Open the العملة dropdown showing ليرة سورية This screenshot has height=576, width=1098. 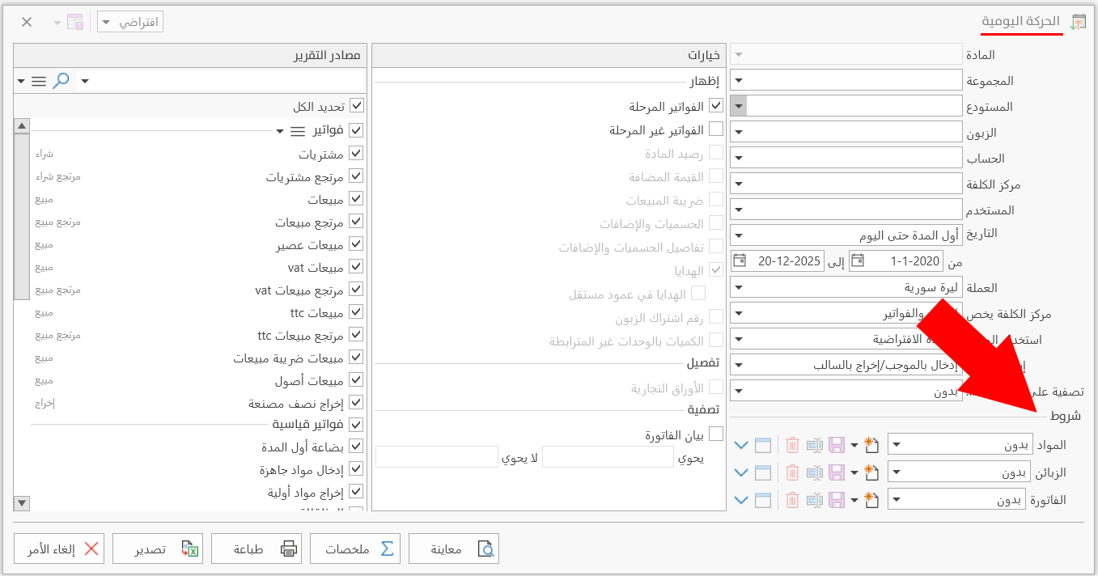[x=739, y=286]
